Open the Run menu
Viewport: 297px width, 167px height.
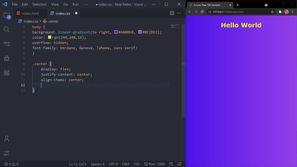(75, 4)
